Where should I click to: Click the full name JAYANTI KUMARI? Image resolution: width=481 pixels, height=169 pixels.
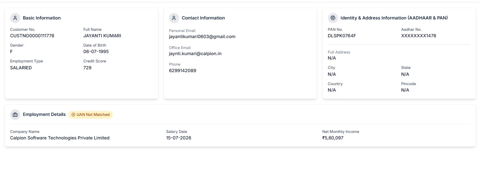[102, 36]
